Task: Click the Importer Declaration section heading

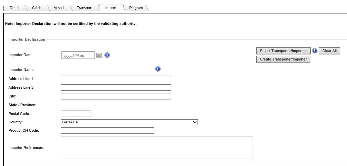Action: (27, 39)
